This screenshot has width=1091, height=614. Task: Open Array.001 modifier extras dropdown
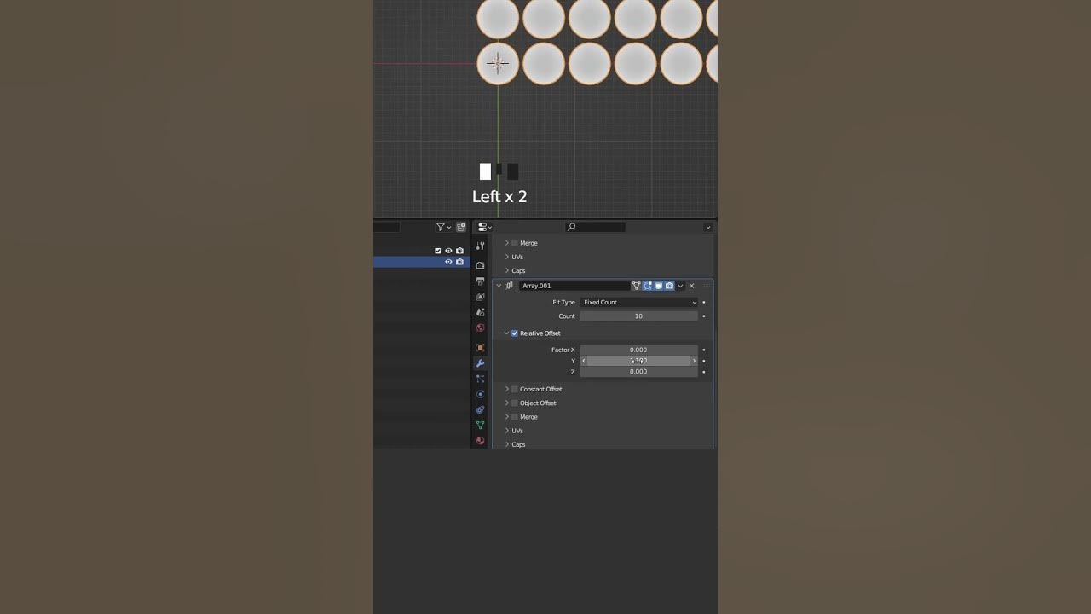(x=680, y=286)
